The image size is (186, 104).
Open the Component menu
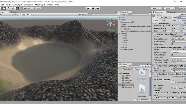pyautogui.click(x=28, y=5)
